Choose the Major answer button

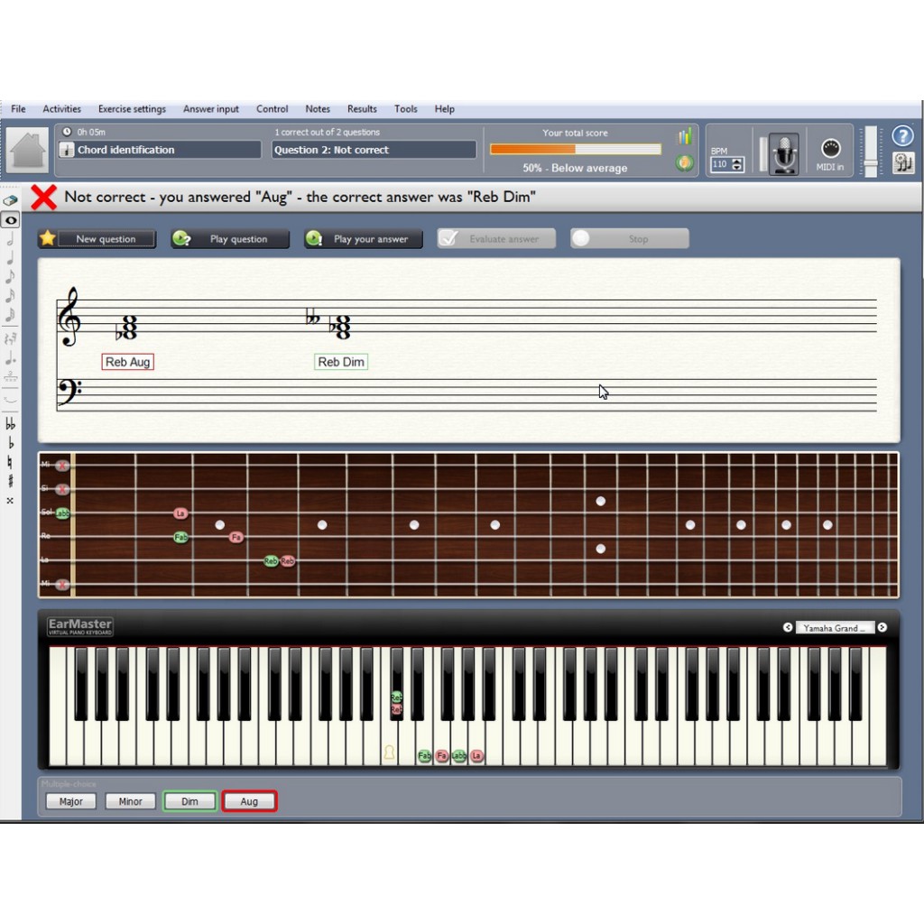click(x=71, y=801)
